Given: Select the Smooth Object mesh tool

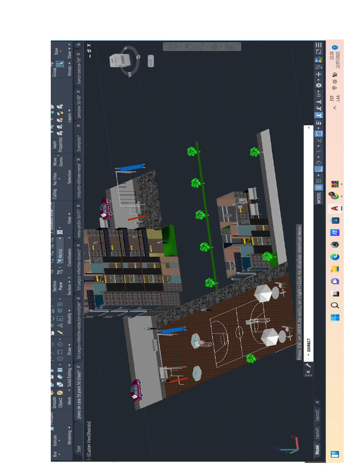Looking at the screenshot, I should click(x=57, y=403).
